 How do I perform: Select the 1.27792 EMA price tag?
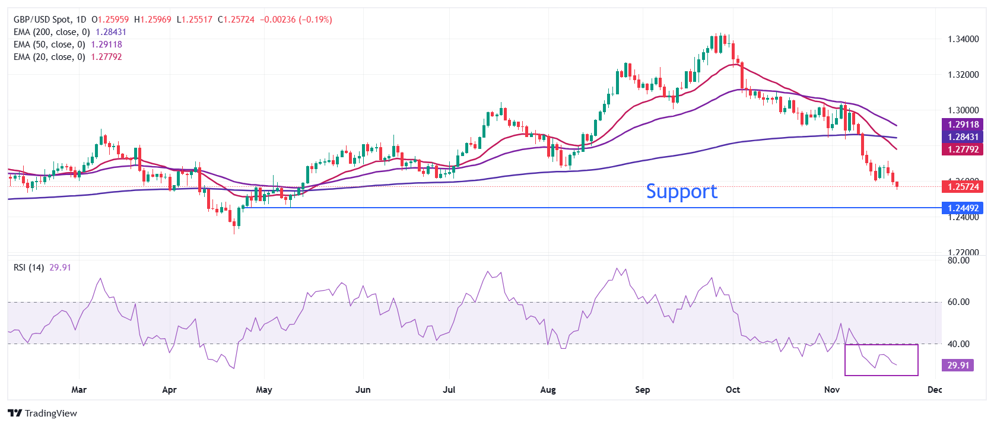tap(963, 150)
